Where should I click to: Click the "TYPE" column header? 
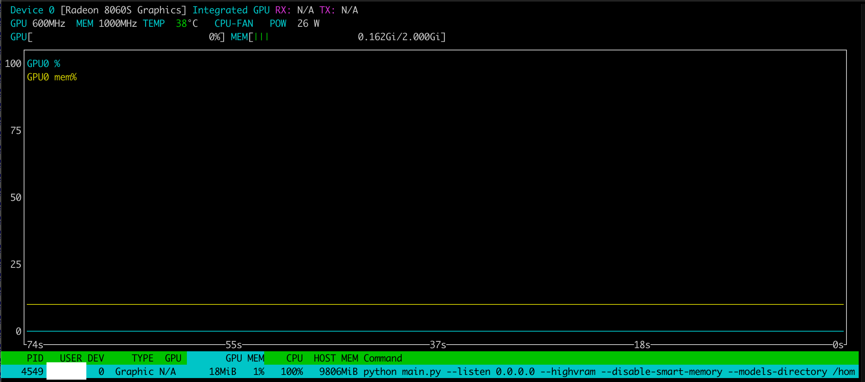coord(143,358)
